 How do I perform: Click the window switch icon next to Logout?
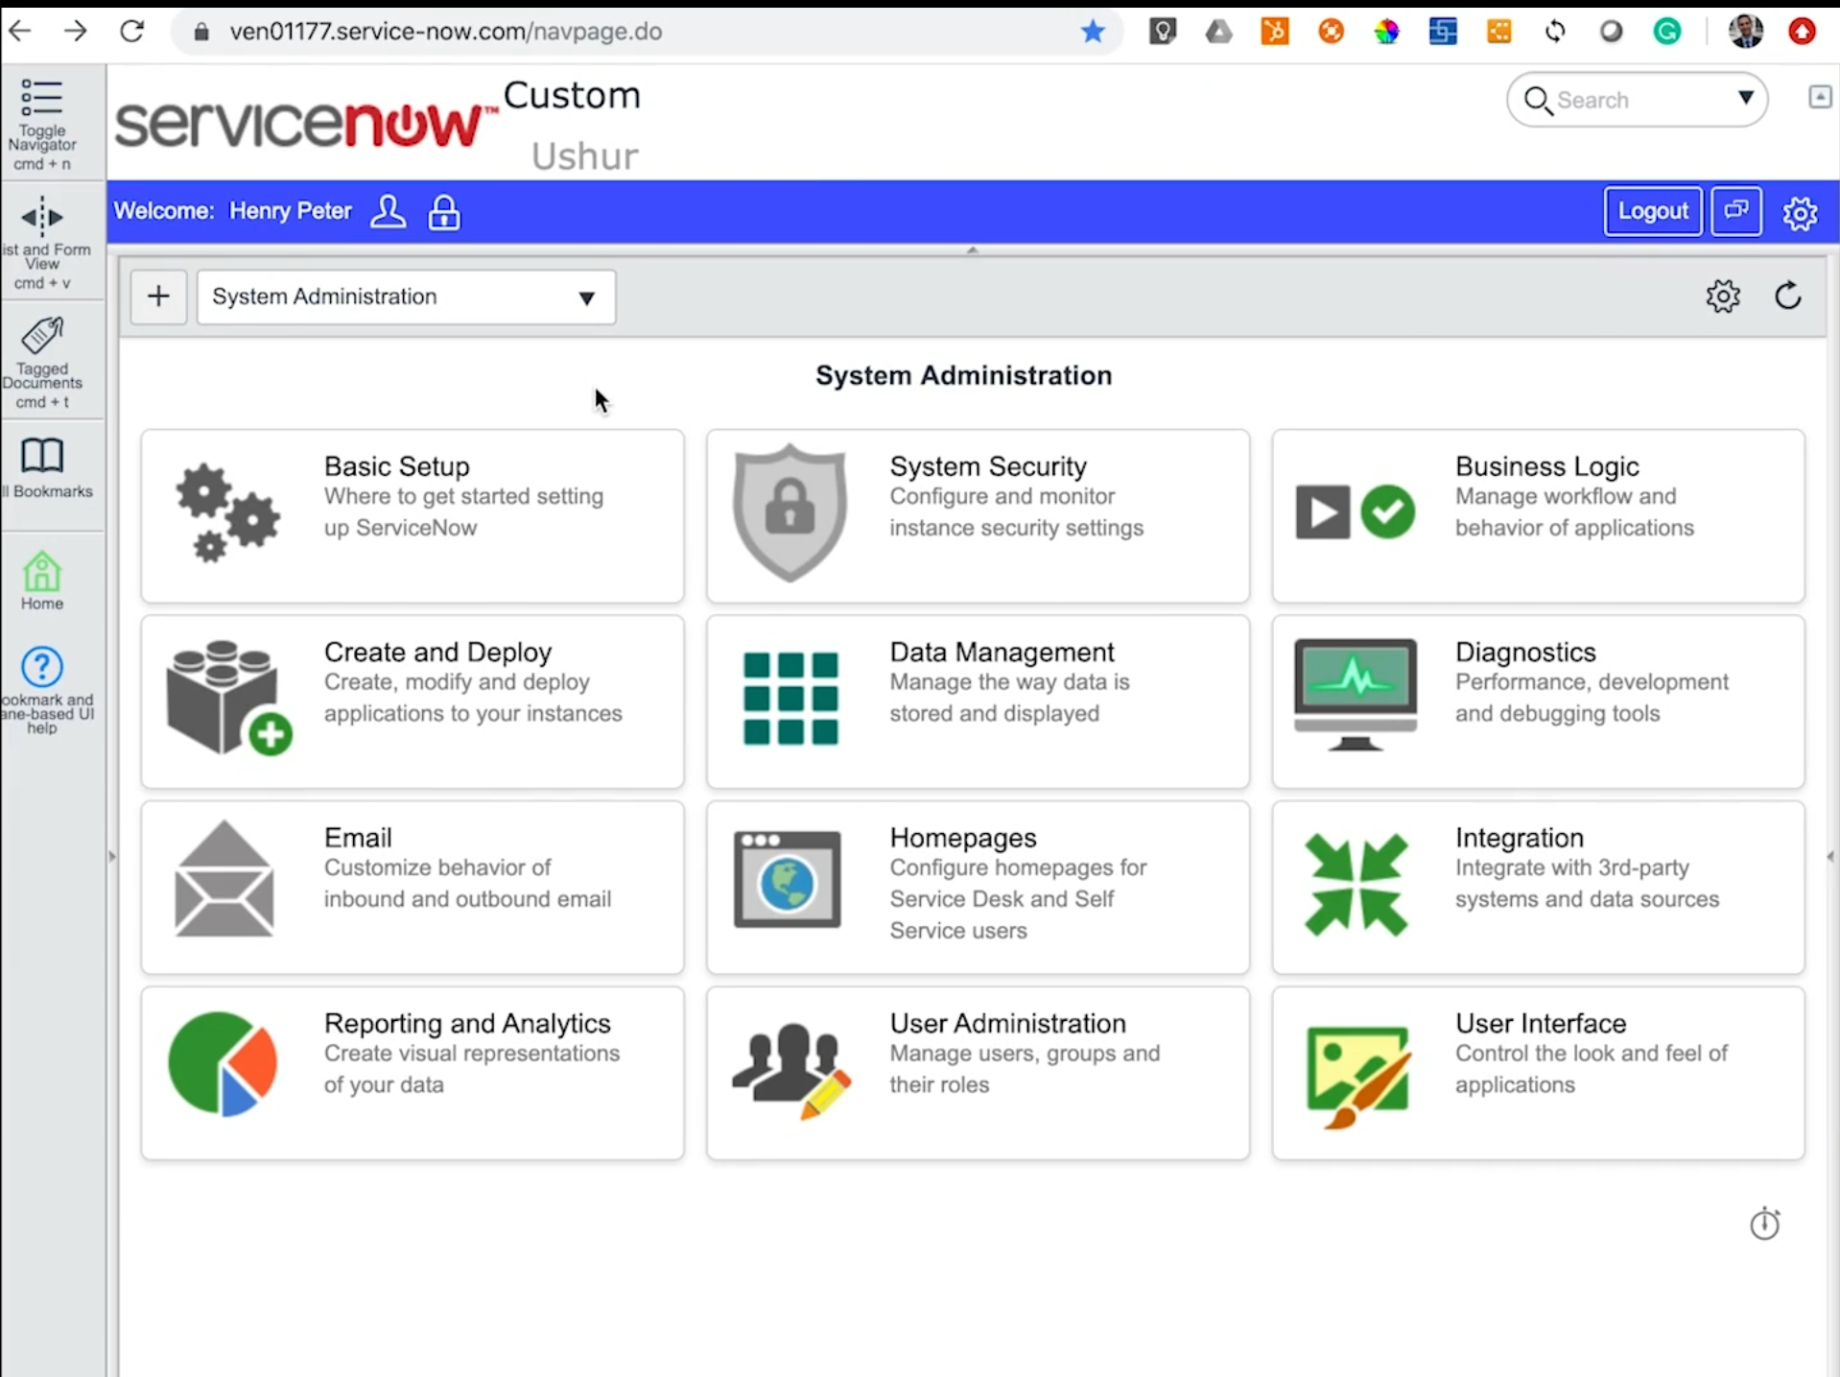point(1736,211)
